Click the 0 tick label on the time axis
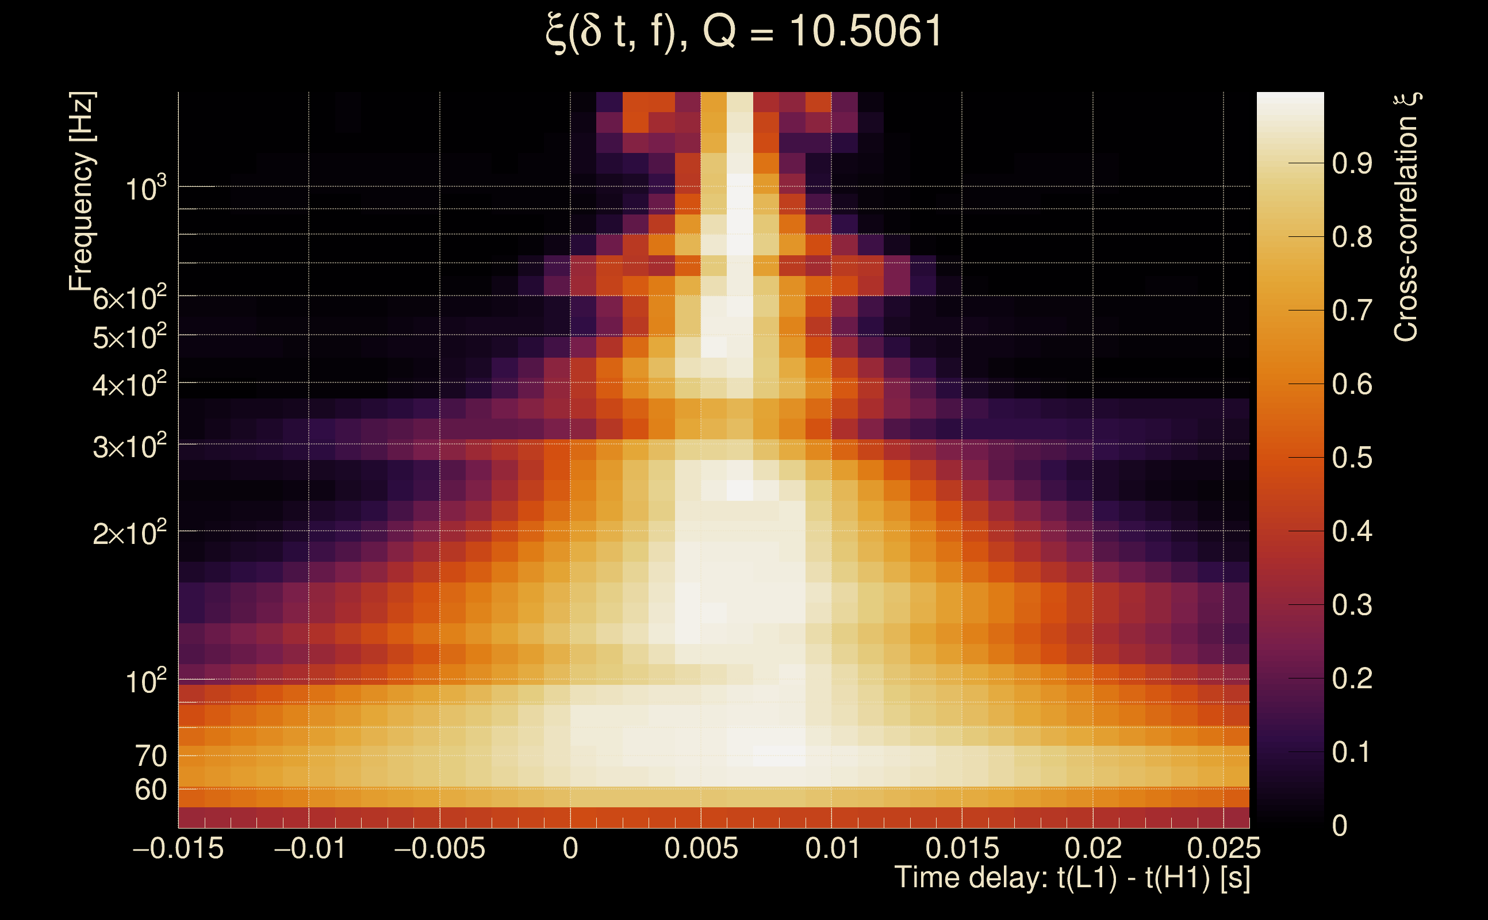Viewport: 1488px width, 920px height. 570,848
